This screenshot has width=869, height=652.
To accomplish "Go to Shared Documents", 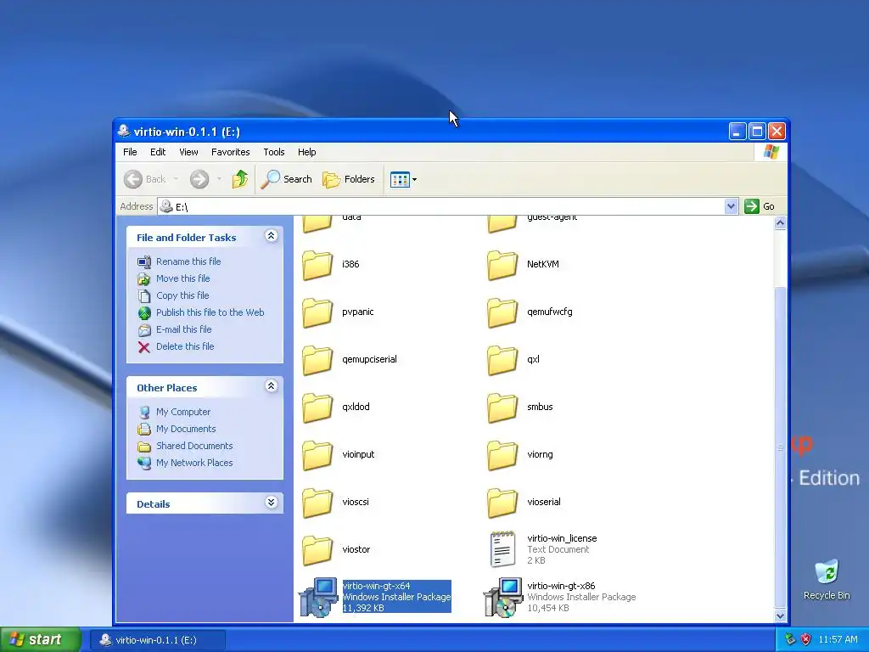I will click(194, 446).
